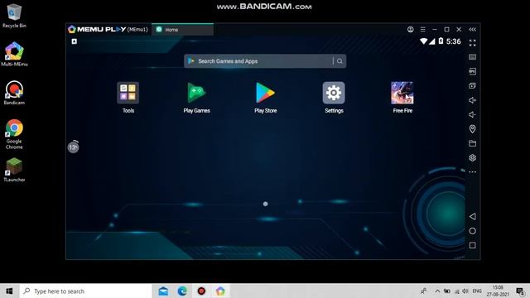Tap the Android home circle button
The image size is (530, 298).
(473, 231)
